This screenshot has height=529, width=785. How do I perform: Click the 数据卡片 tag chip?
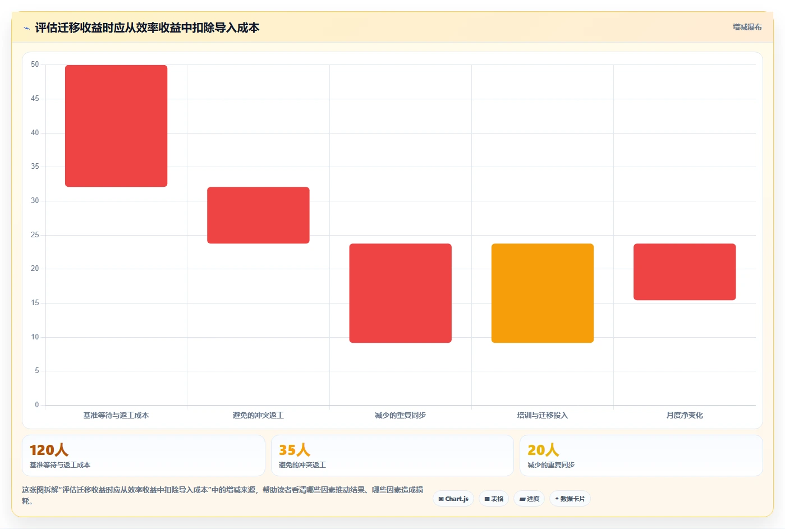tap(570, 499)
